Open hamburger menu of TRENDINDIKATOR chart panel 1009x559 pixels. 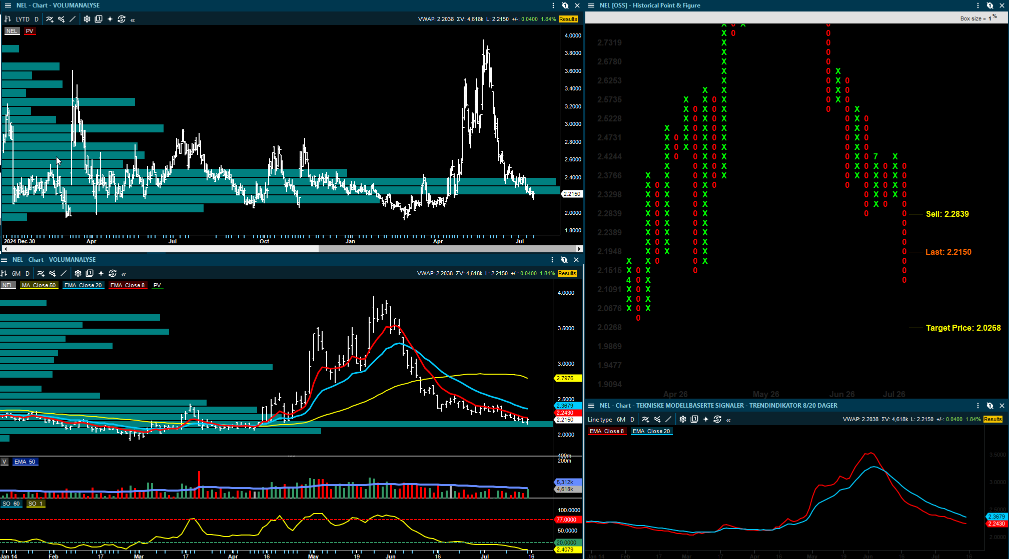point(591,406)
